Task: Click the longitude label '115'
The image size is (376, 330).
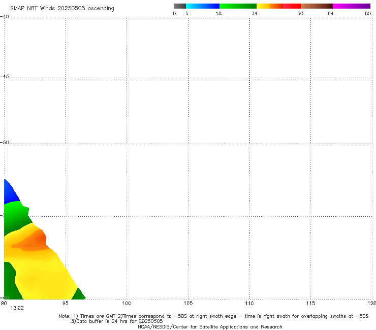Action: (311, 304)
